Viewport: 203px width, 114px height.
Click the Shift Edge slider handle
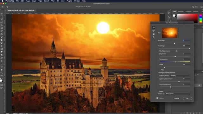(174, 43)
